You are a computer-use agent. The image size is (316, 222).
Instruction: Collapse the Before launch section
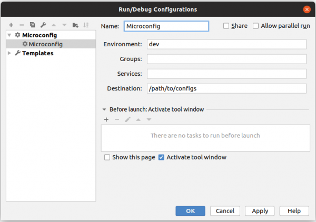(104, 109)
